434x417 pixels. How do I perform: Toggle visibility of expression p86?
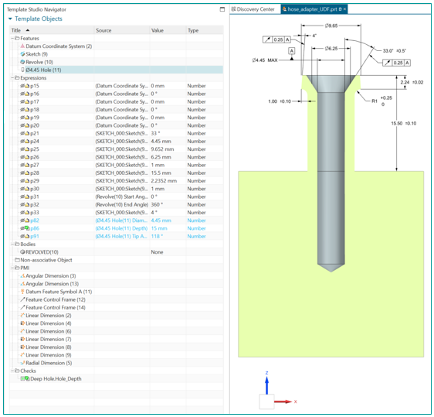tap(22, 228)
